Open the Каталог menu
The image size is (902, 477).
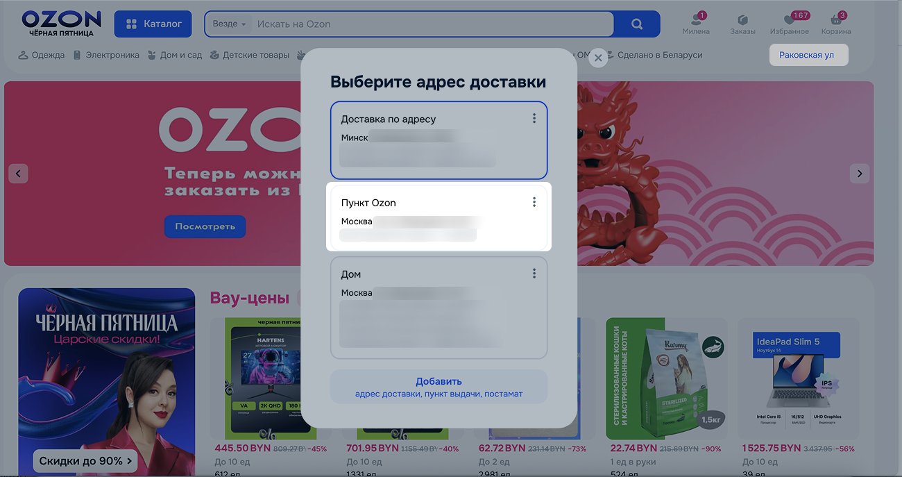click(153, 24)
